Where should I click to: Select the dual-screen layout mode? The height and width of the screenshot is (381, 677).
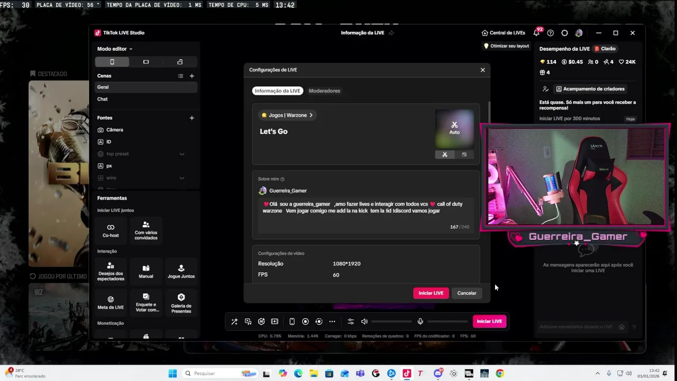tap(180, 62)
